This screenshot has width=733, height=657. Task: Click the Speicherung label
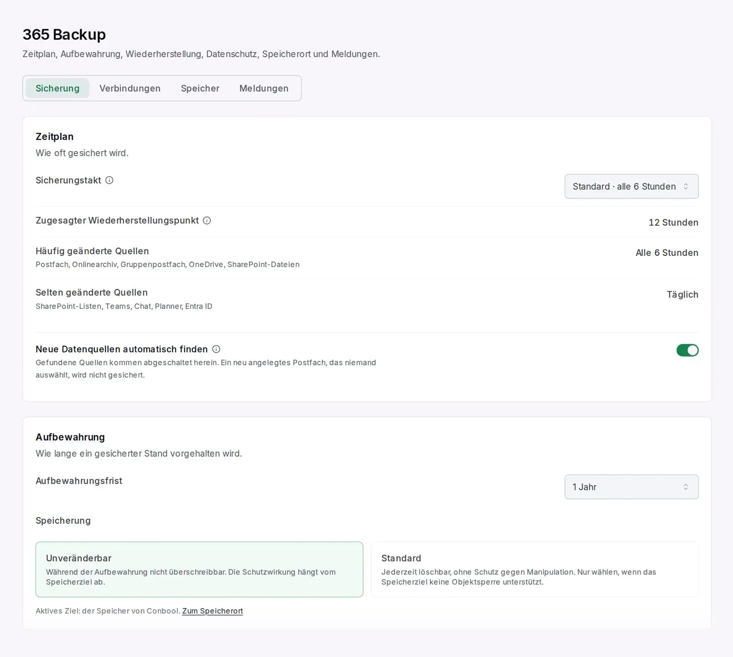(x=63, y=521)
